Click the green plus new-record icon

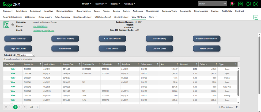click(x=256, y=17)
